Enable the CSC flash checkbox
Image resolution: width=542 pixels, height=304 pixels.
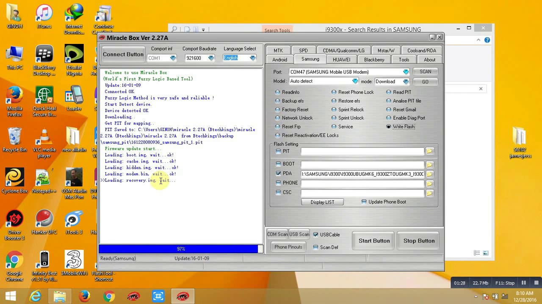point(278,192)
